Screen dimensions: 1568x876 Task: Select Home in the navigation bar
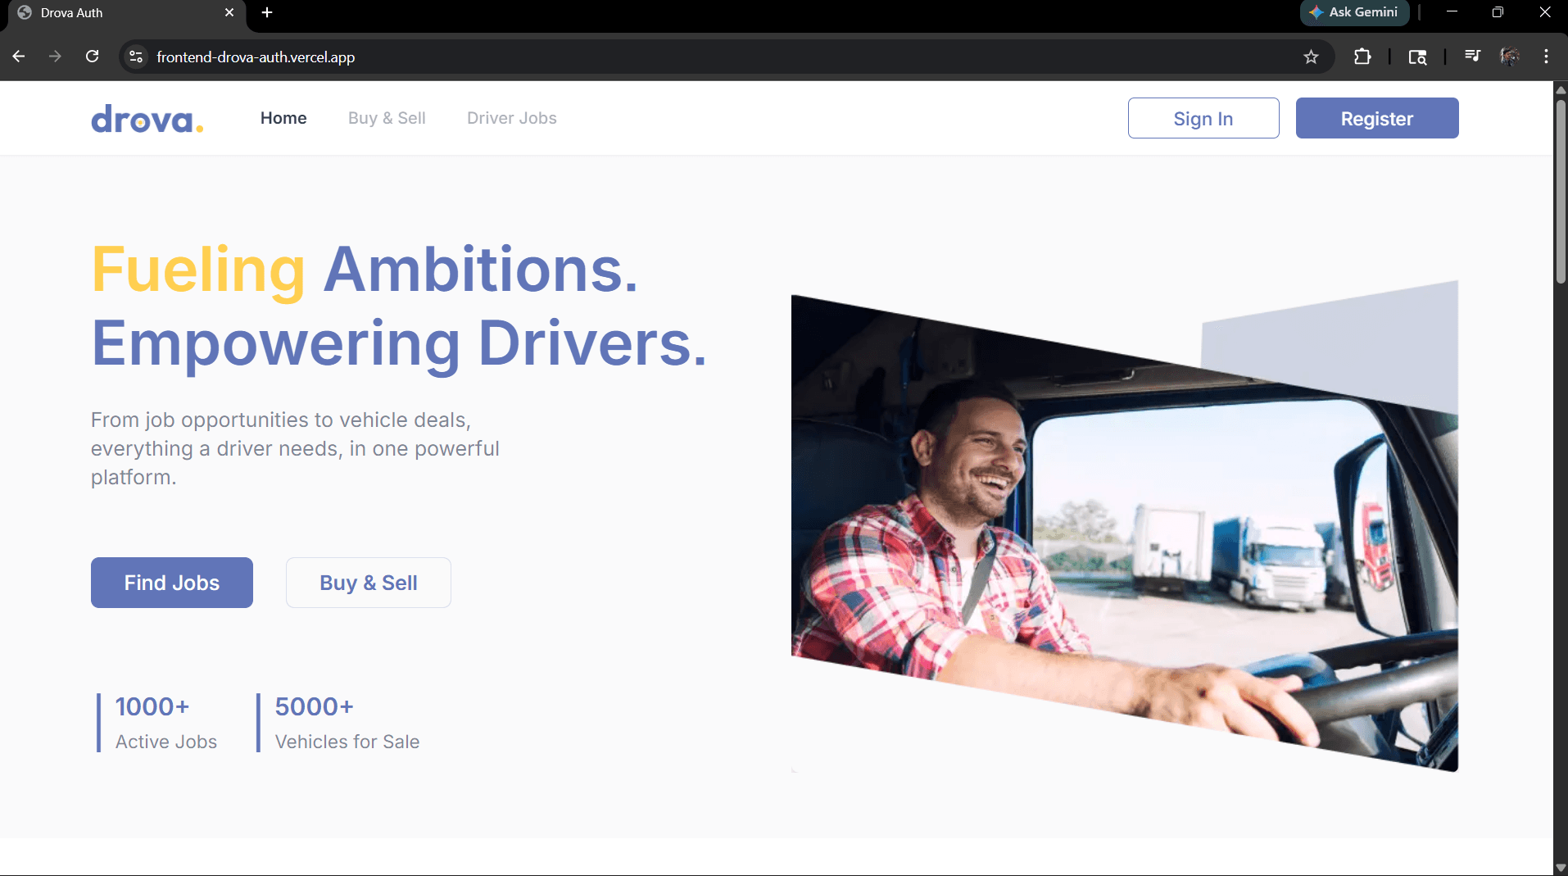click(283, 118)
